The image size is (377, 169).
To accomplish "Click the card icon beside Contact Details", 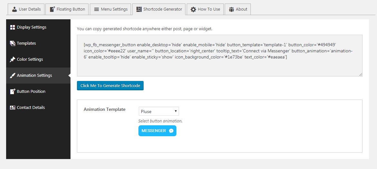I will pyautogui.click(x=13, y=108).
